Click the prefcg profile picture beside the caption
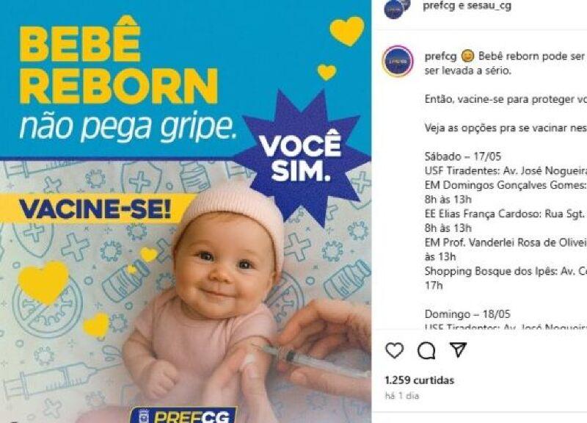The image size is (587, 423). (398, 61)
